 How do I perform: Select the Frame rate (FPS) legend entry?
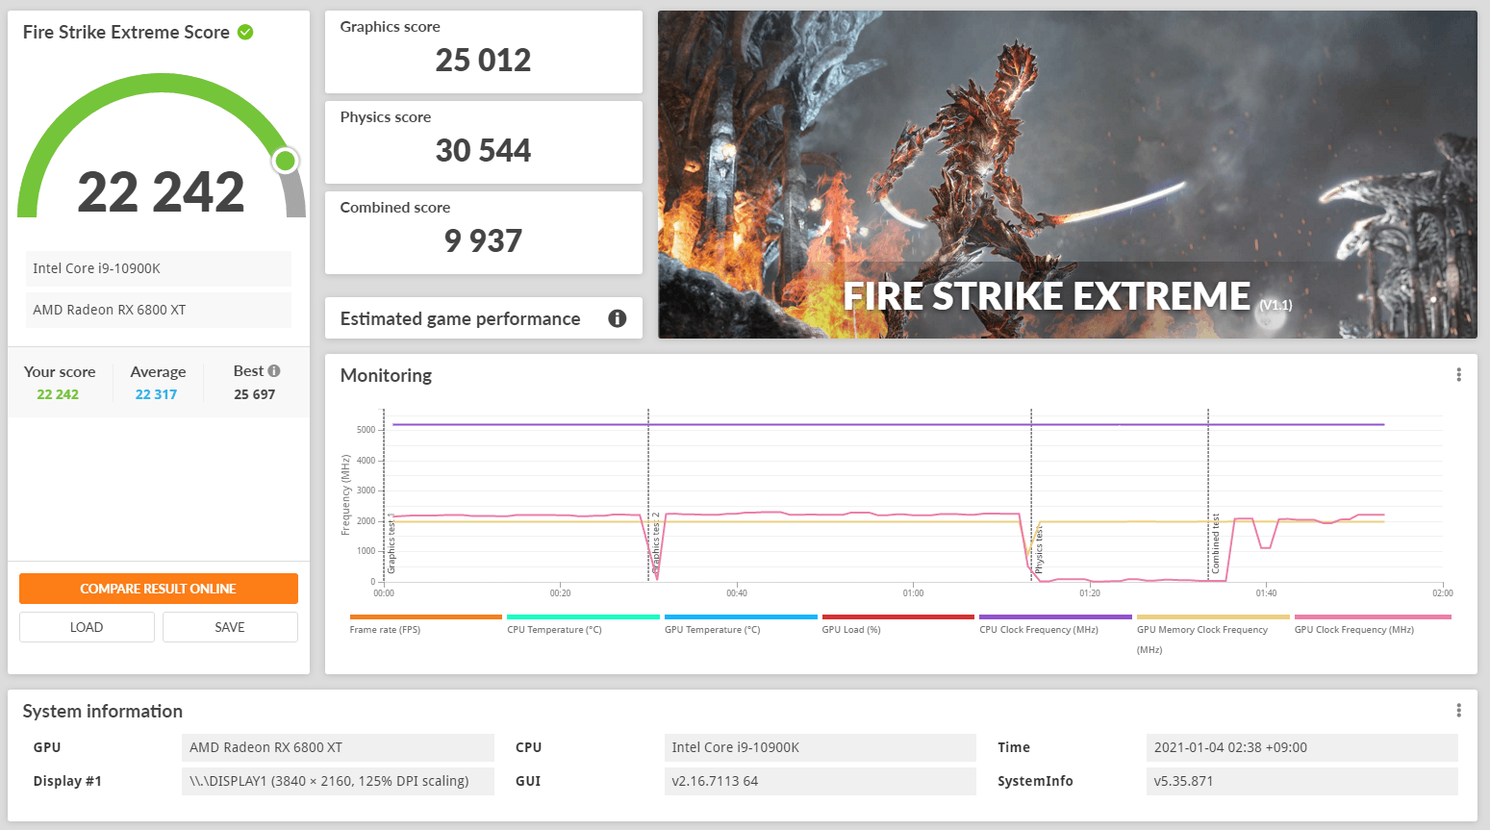(x=426, y=624)
